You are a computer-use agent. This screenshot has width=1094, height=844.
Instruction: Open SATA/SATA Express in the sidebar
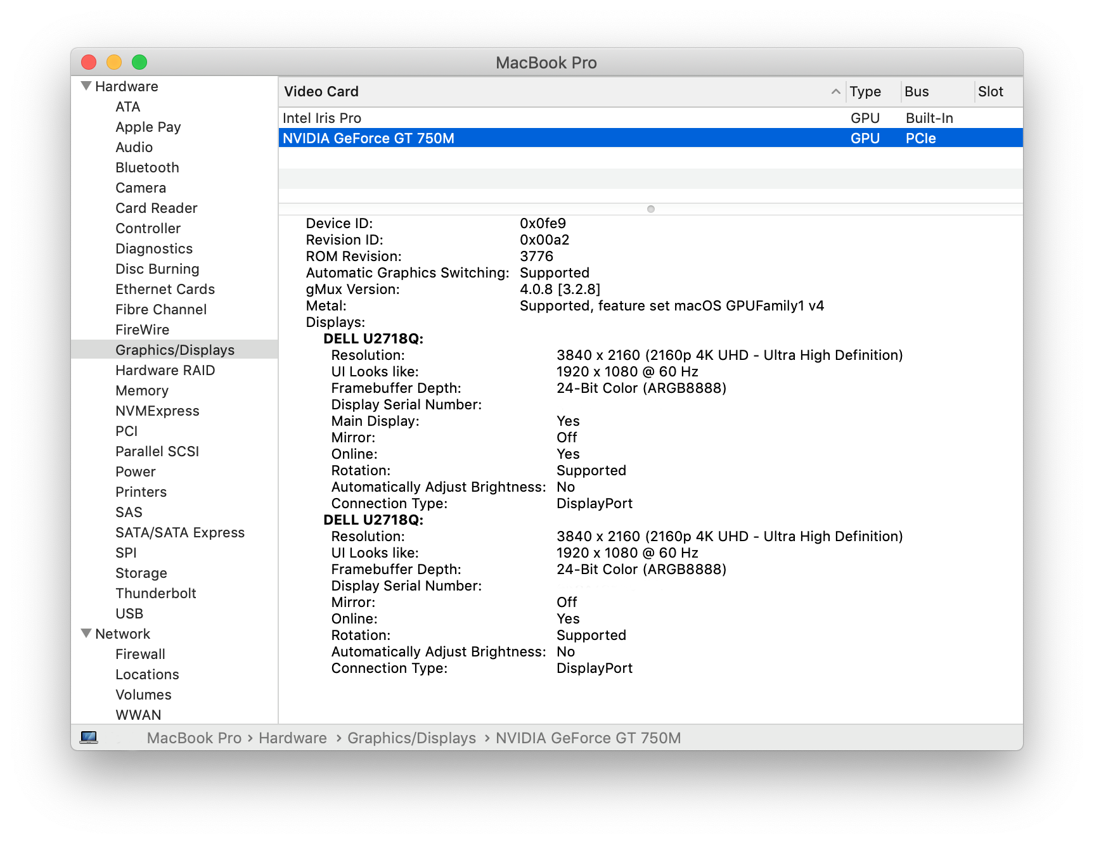(180, 533)
